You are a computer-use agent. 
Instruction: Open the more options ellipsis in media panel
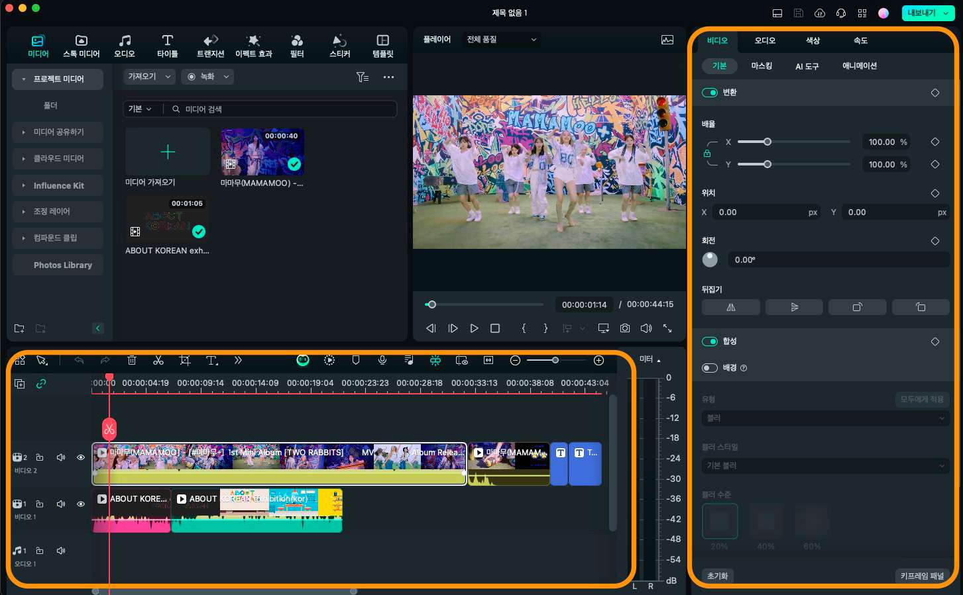[389, 77]
